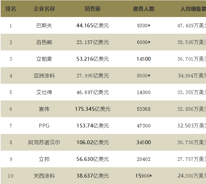Click the 亚洲涂料 company cell
Viewport: 206px width, 184px height.
click(x=44, y=75)
